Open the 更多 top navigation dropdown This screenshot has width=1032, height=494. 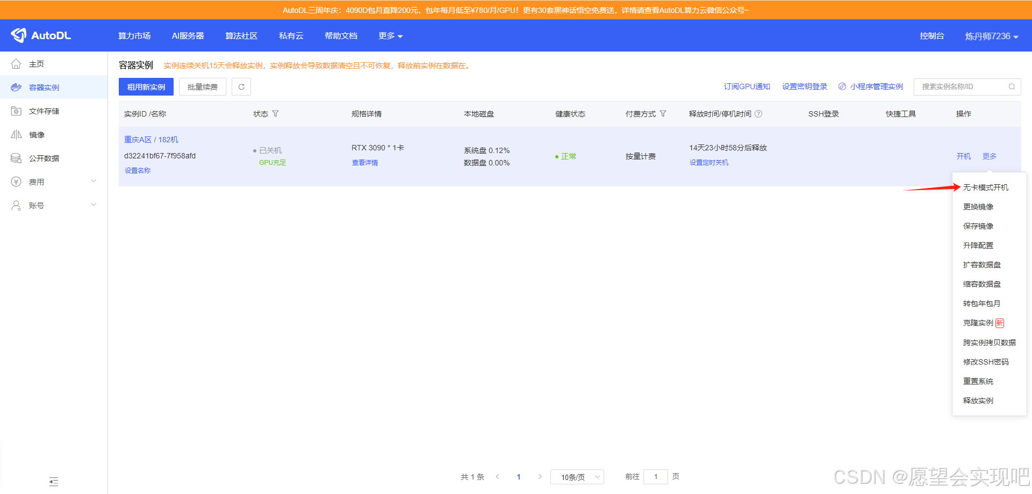coord(390,36)
